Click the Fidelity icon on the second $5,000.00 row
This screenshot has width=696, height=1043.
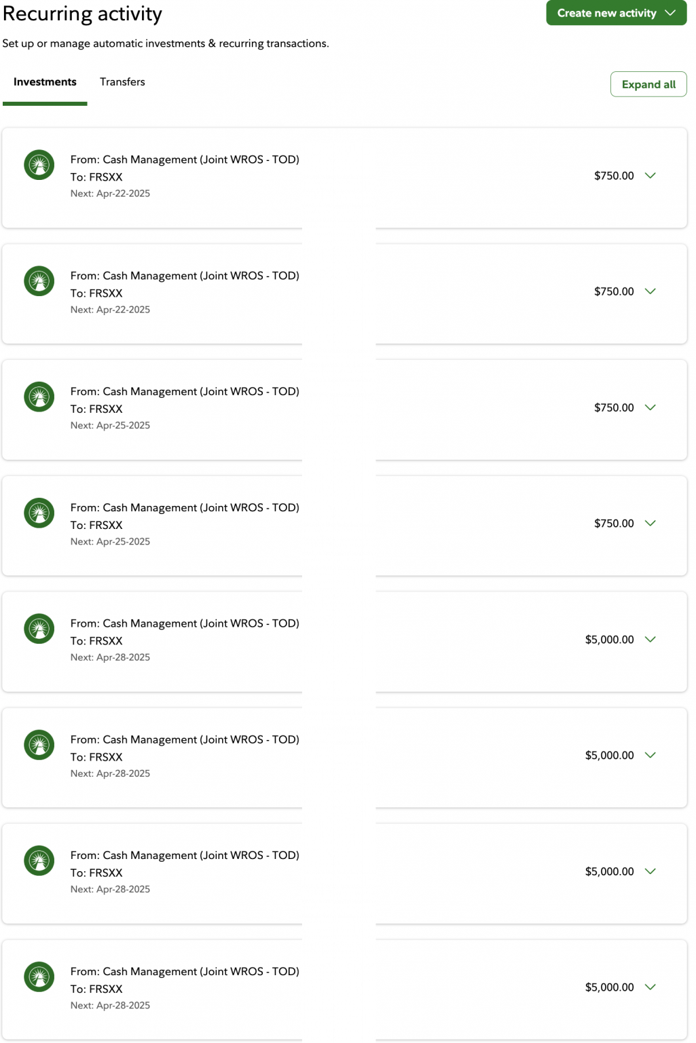(x=39, y=745)
